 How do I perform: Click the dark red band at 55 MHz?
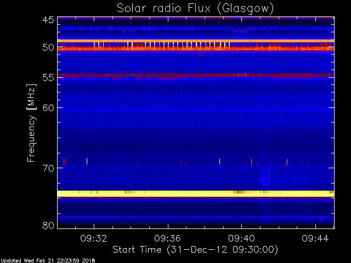[196, 75]
